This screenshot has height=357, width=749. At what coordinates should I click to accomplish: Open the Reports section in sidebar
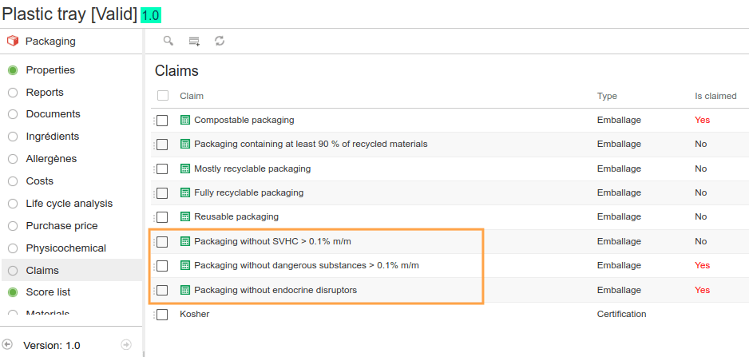coord(45,93)
